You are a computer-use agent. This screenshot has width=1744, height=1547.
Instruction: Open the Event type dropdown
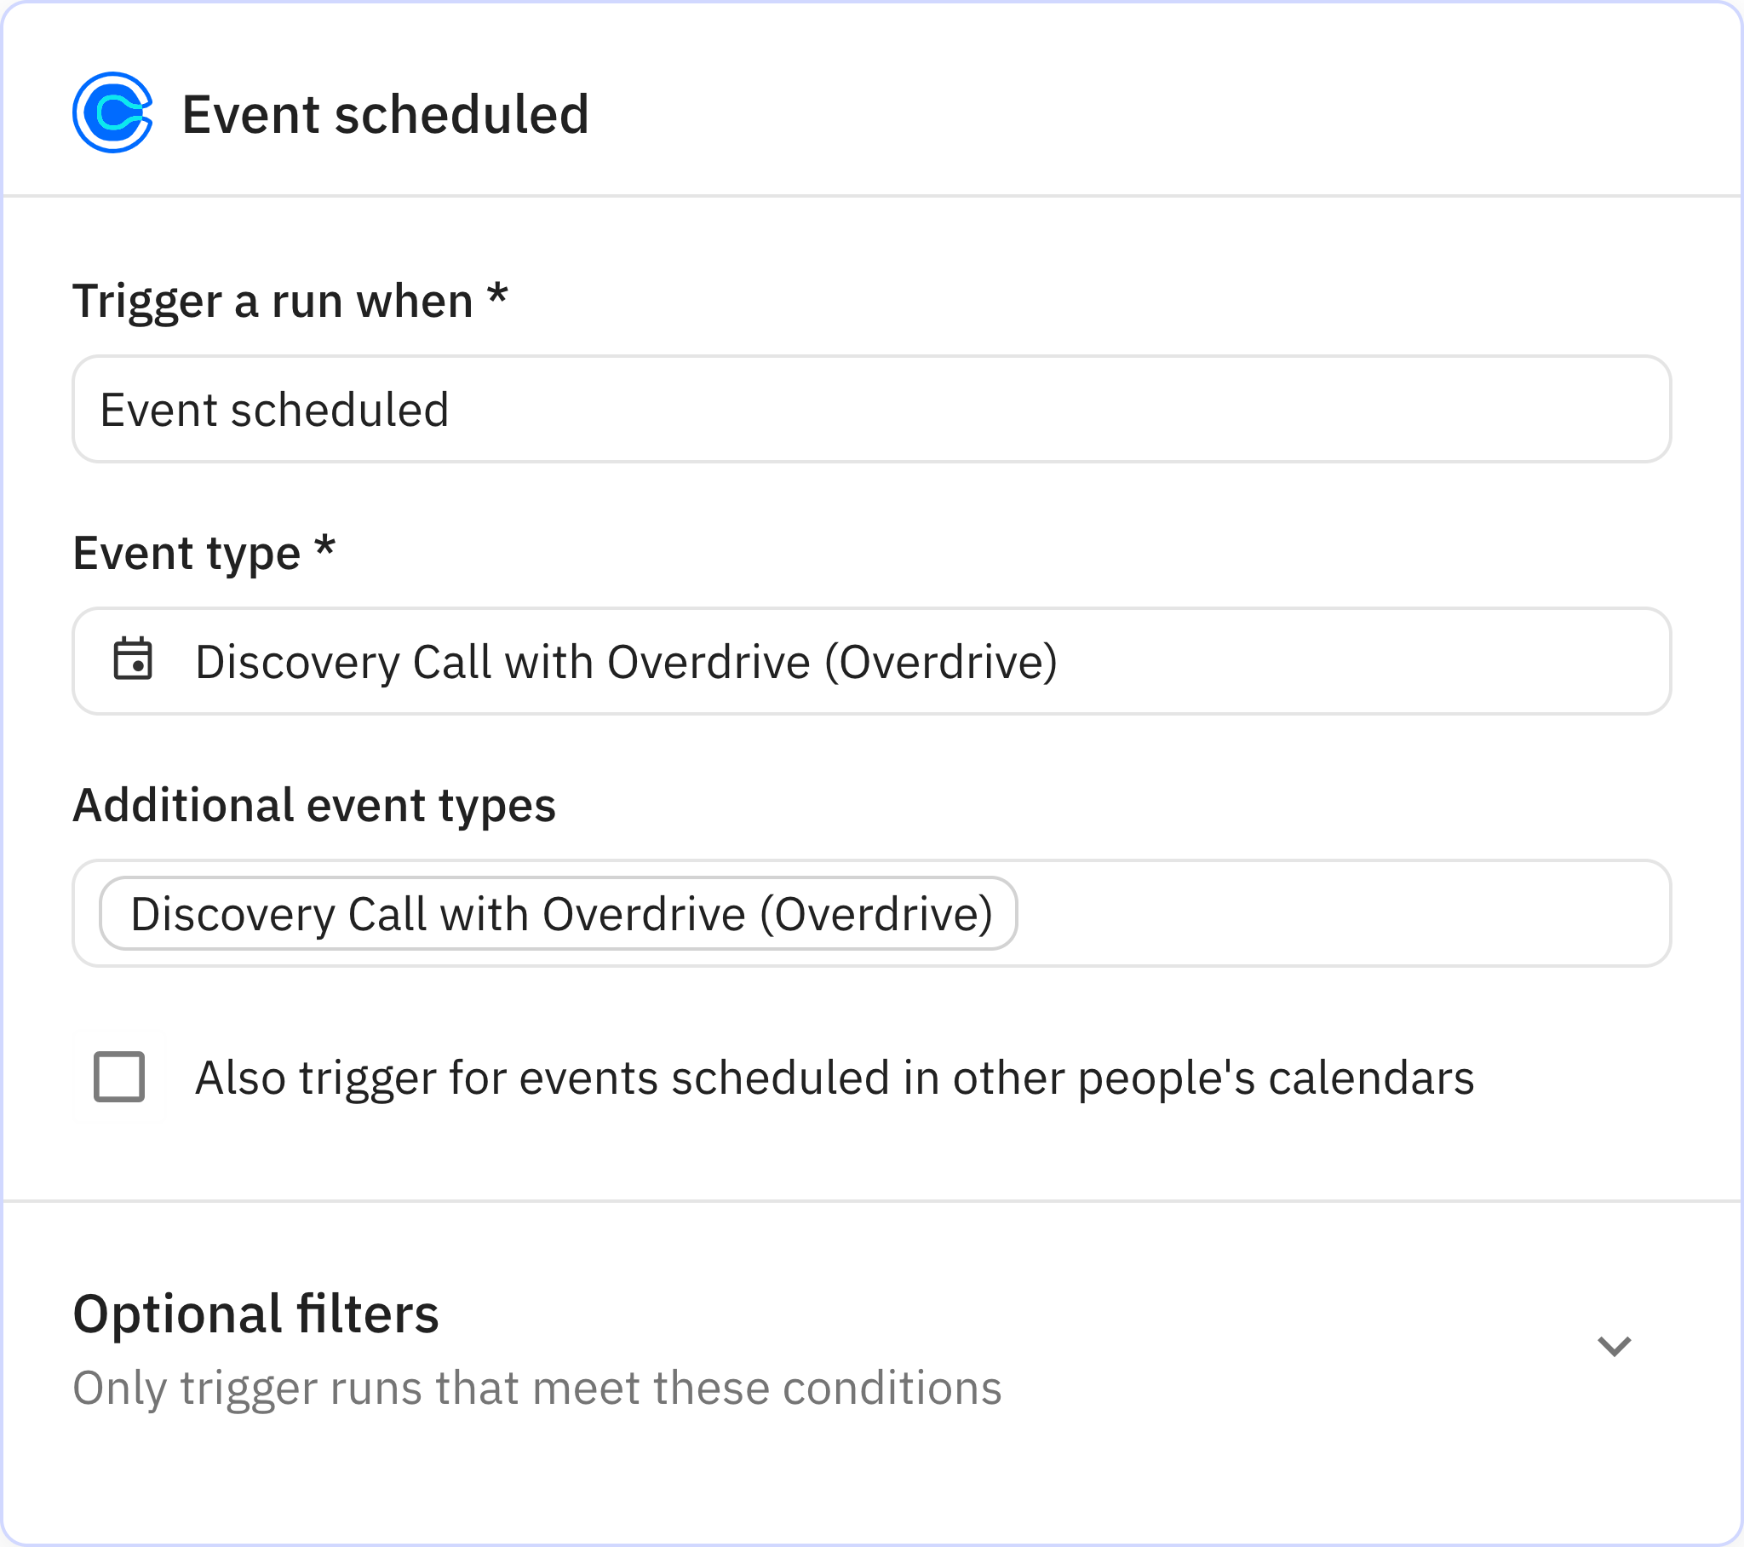(870, 662)
